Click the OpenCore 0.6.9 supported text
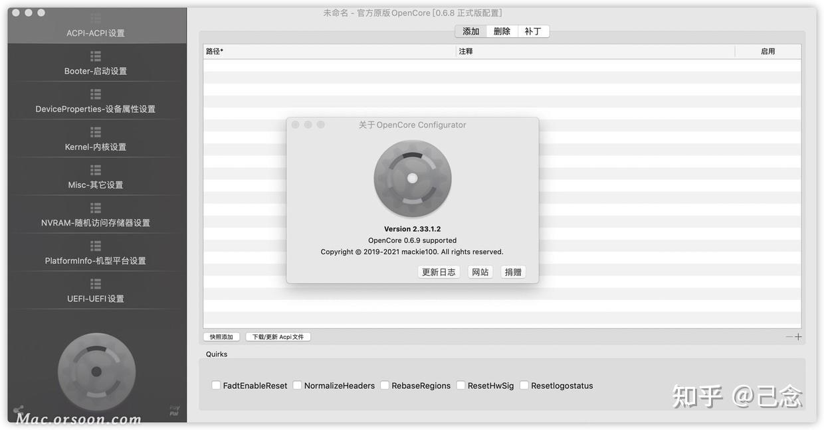Screen dimensions: 824x430 point(413,240)
